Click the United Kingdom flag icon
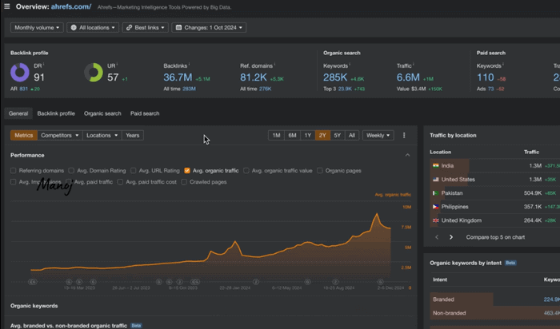This screenshot has height=329, width=560. click(435, 220)
